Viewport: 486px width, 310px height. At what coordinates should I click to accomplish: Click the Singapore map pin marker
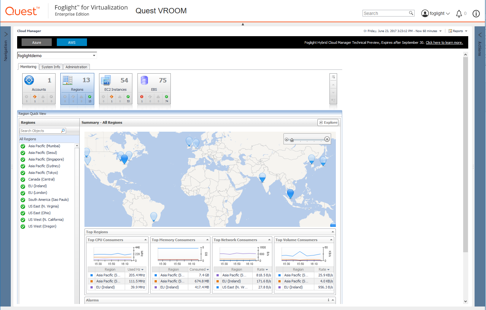click(x=290, y=193)
